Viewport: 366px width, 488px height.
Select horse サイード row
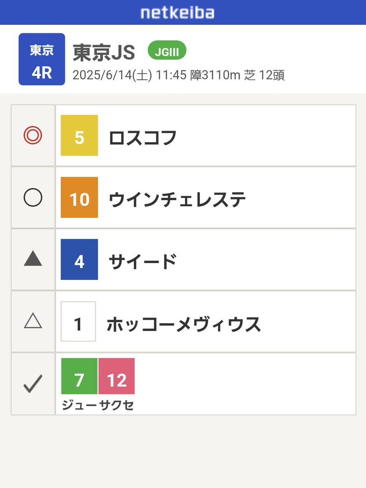pos(206,259)
